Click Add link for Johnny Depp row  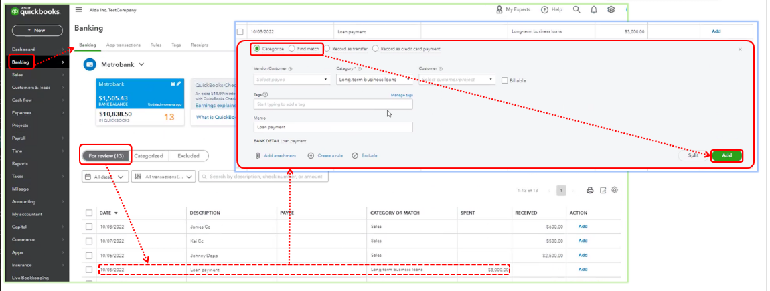point(583,255)
